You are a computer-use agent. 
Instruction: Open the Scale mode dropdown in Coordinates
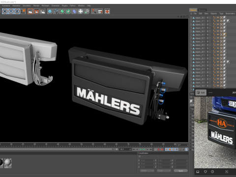click(164, 171)
